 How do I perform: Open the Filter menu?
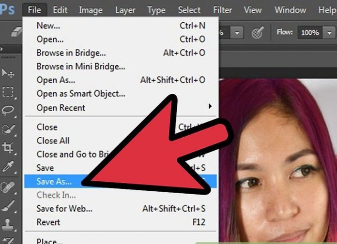point(222,10)
